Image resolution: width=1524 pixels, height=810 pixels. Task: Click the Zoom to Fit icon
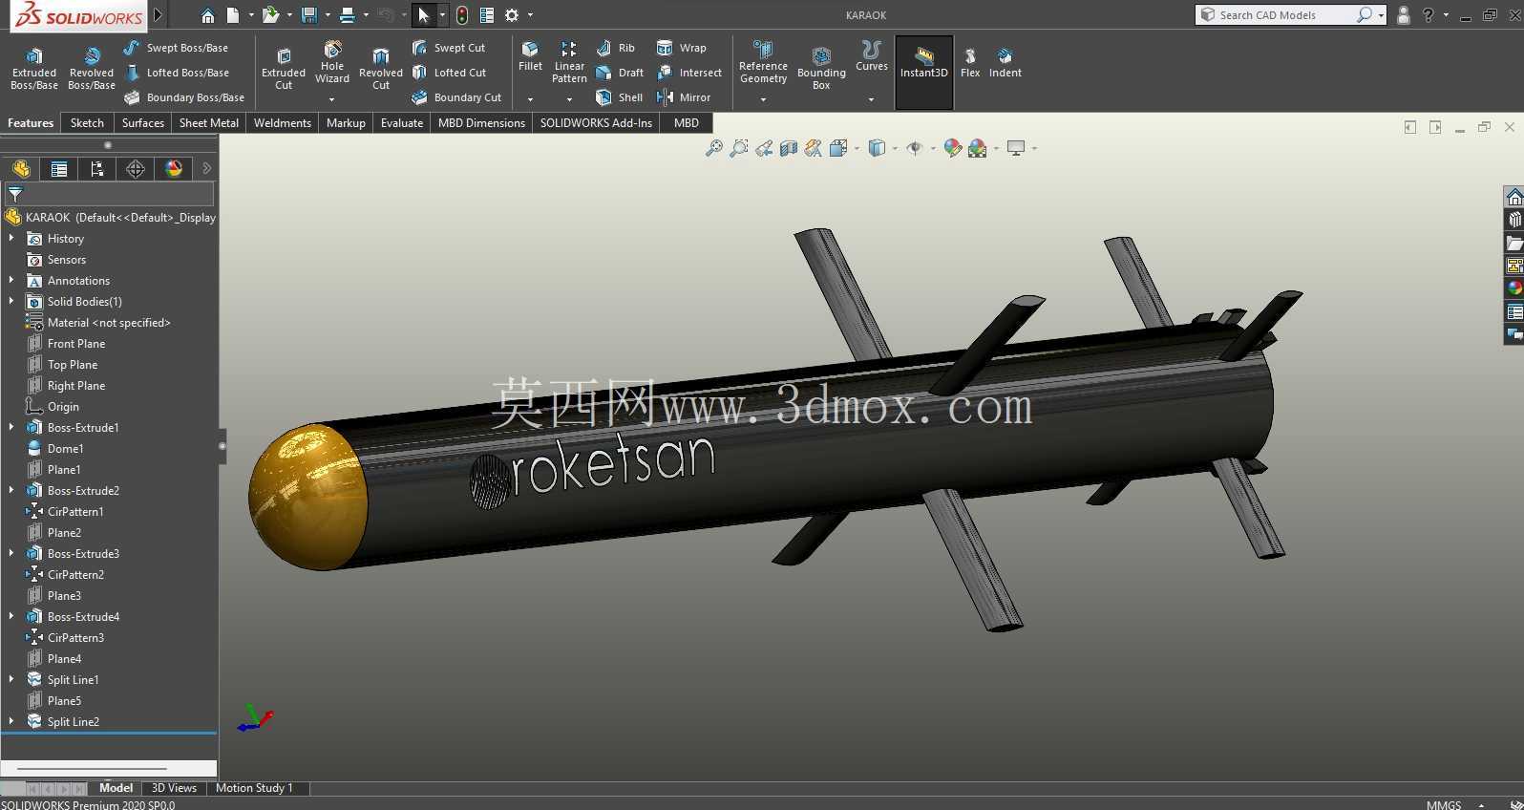click(713, 148)
